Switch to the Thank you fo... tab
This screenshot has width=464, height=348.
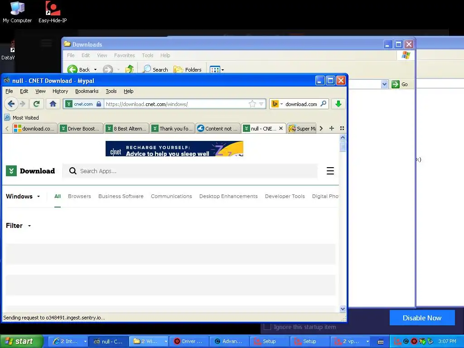pos(173,128)
